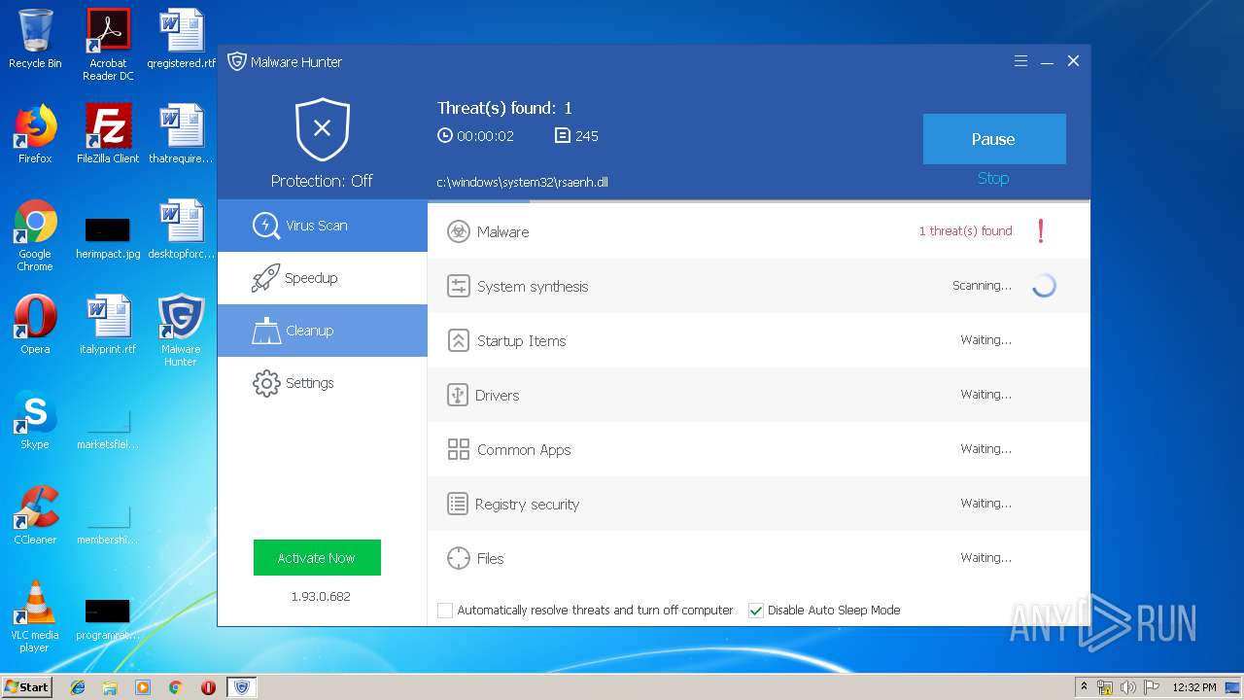This screenshot has height=700, width=1244.
Task: Click the Malware Hunter taskbar button
Action: point(241,687)
